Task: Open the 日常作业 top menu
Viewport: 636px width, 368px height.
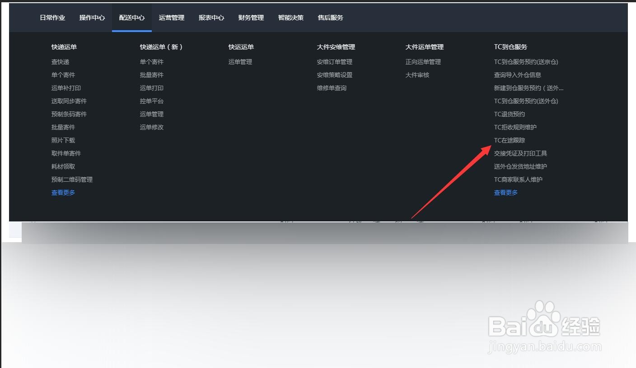Action: tap(52, 18)
